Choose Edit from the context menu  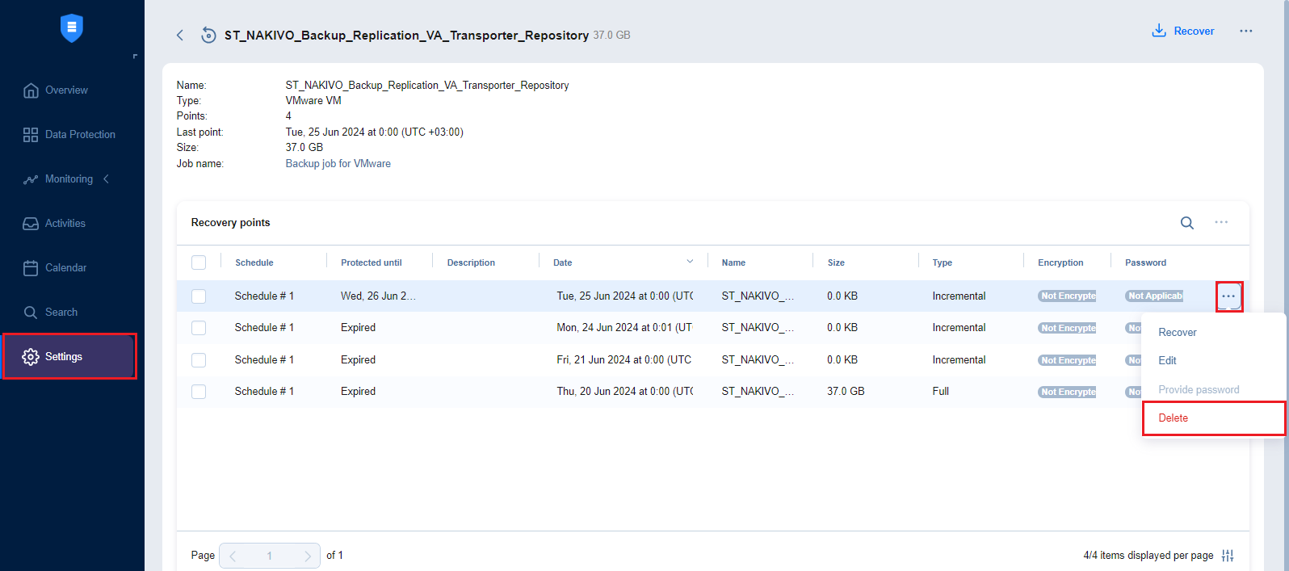[1167, 361]
